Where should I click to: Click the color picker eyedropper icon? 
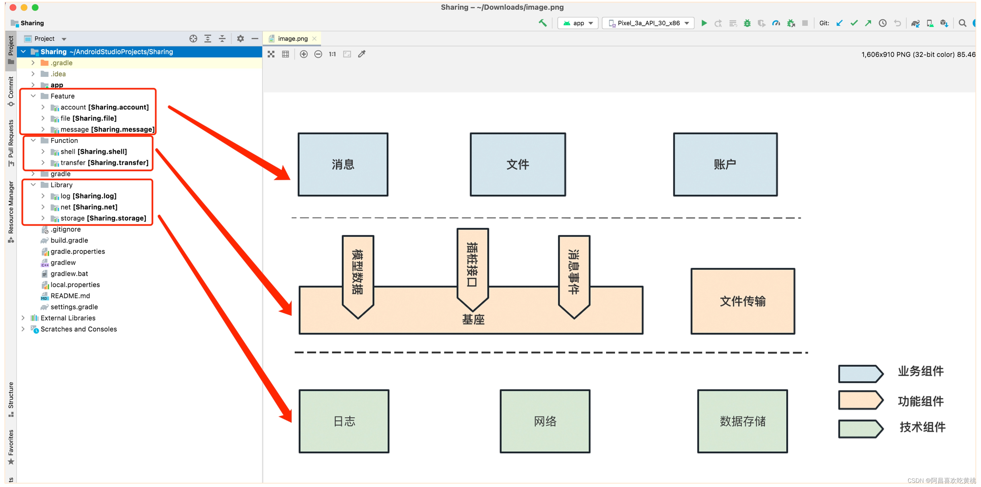[362, 54]
